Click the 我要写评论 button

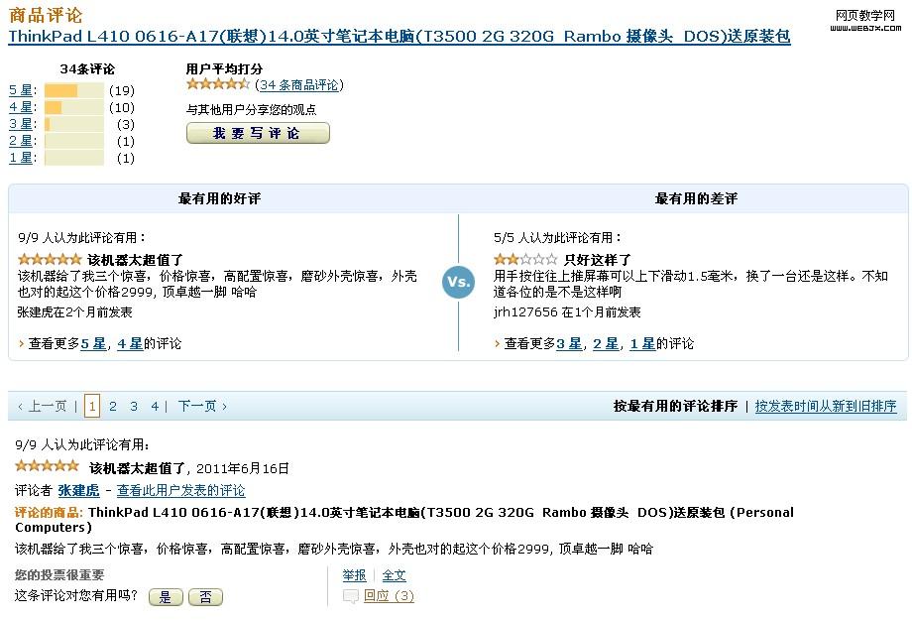(x=258, y=133)
